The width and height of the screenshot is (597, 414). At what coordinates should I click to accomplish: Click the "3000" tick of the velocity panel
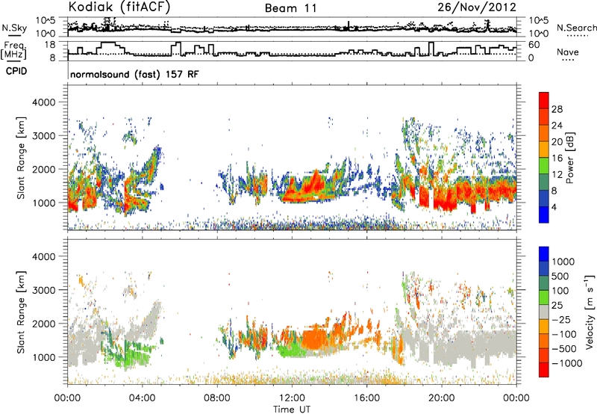click(44, 290)
